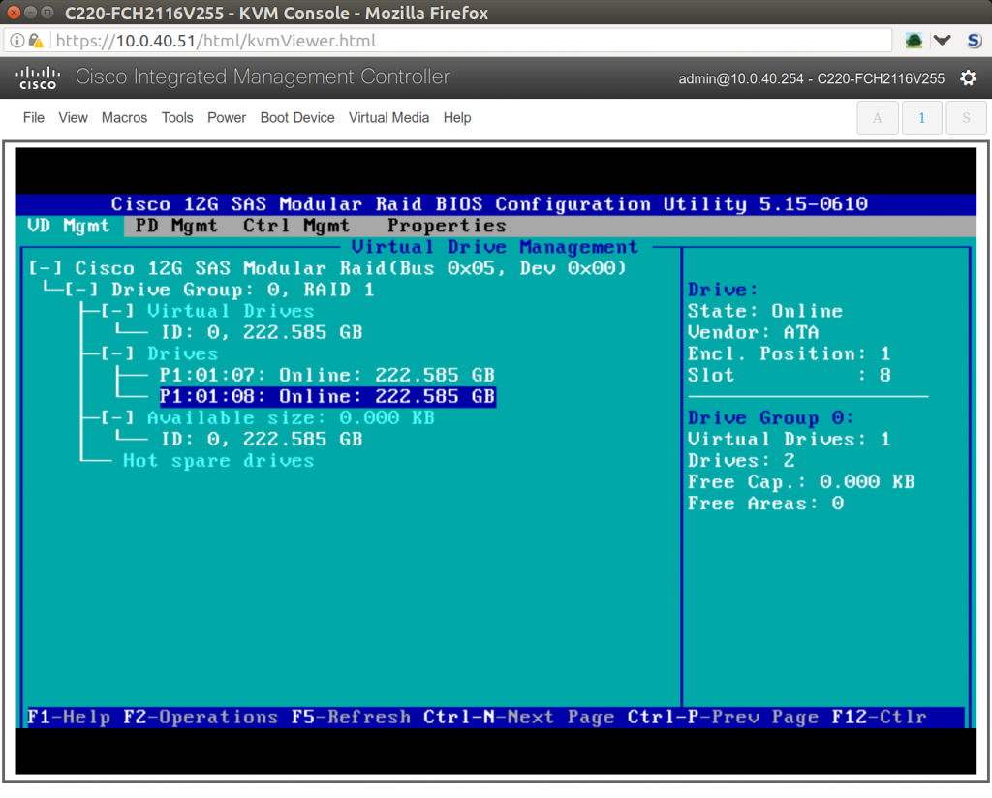
Task: Open the View menu
Action: pyautogui.click(x=73, y=117)
